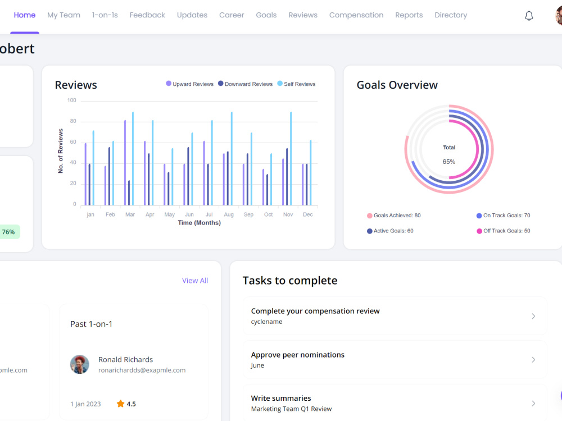Expand the Write summaries task chevron
This screenshot has width=562, height=421.
pyautogui.click(x=533, y=404)
